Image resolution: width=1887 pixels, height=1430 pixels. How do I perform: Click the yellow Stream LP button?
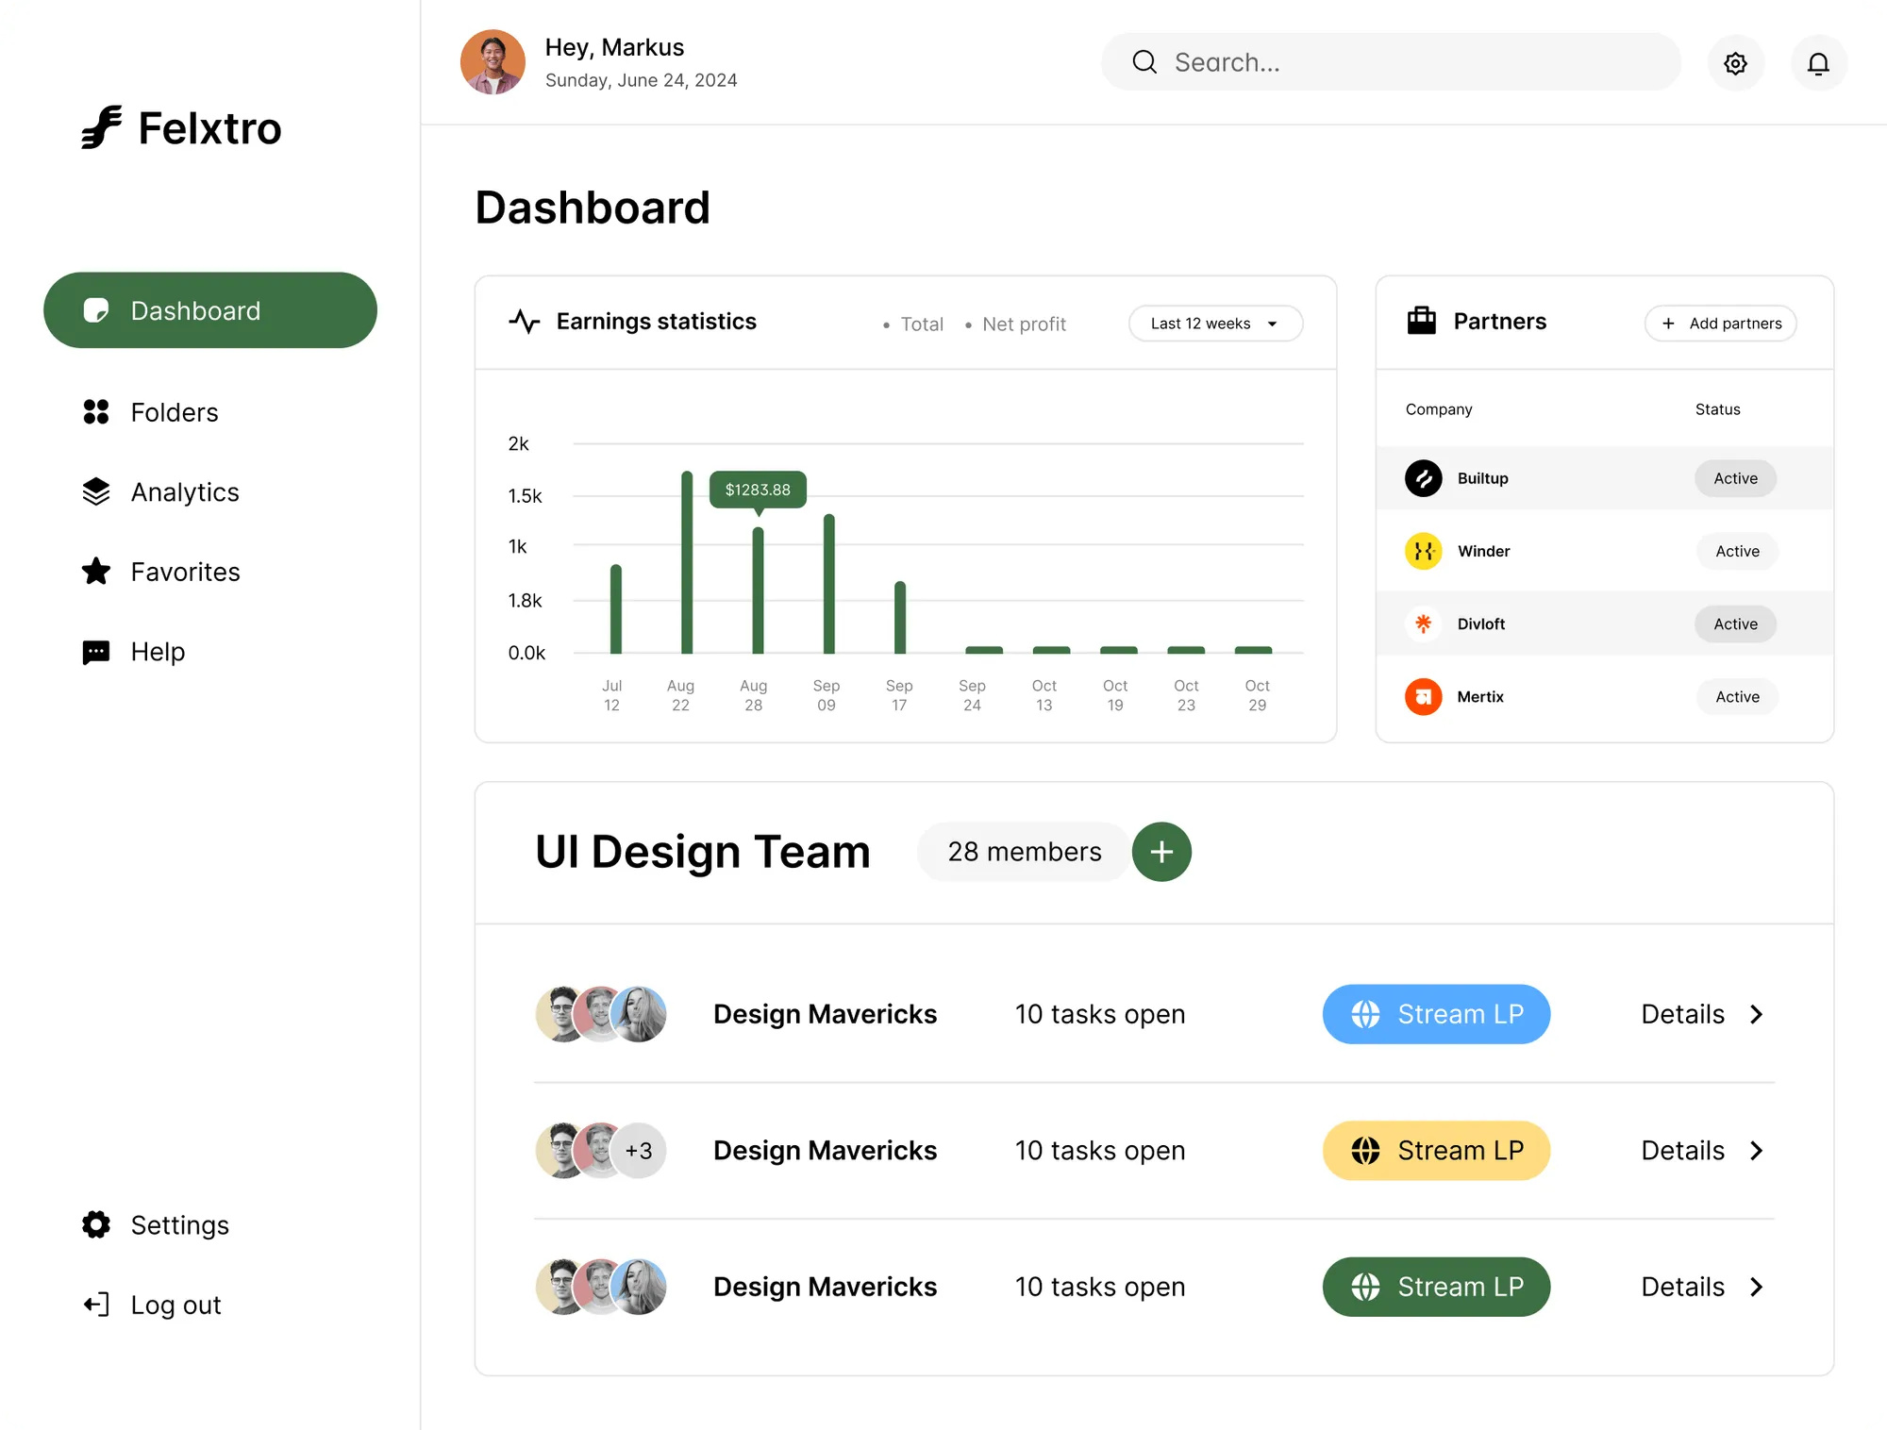pyautogui.click(x=1436, y=1151)
